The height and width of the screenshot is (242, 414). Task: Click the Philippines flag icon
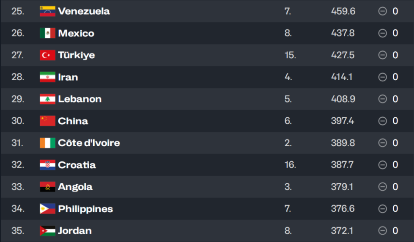tap(47, 209)
